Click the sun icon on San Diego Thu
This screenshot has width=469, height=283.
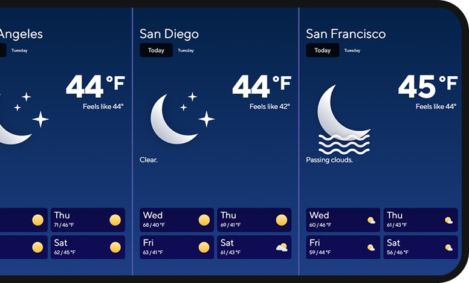pyautogui.click(x=282, y=220)
